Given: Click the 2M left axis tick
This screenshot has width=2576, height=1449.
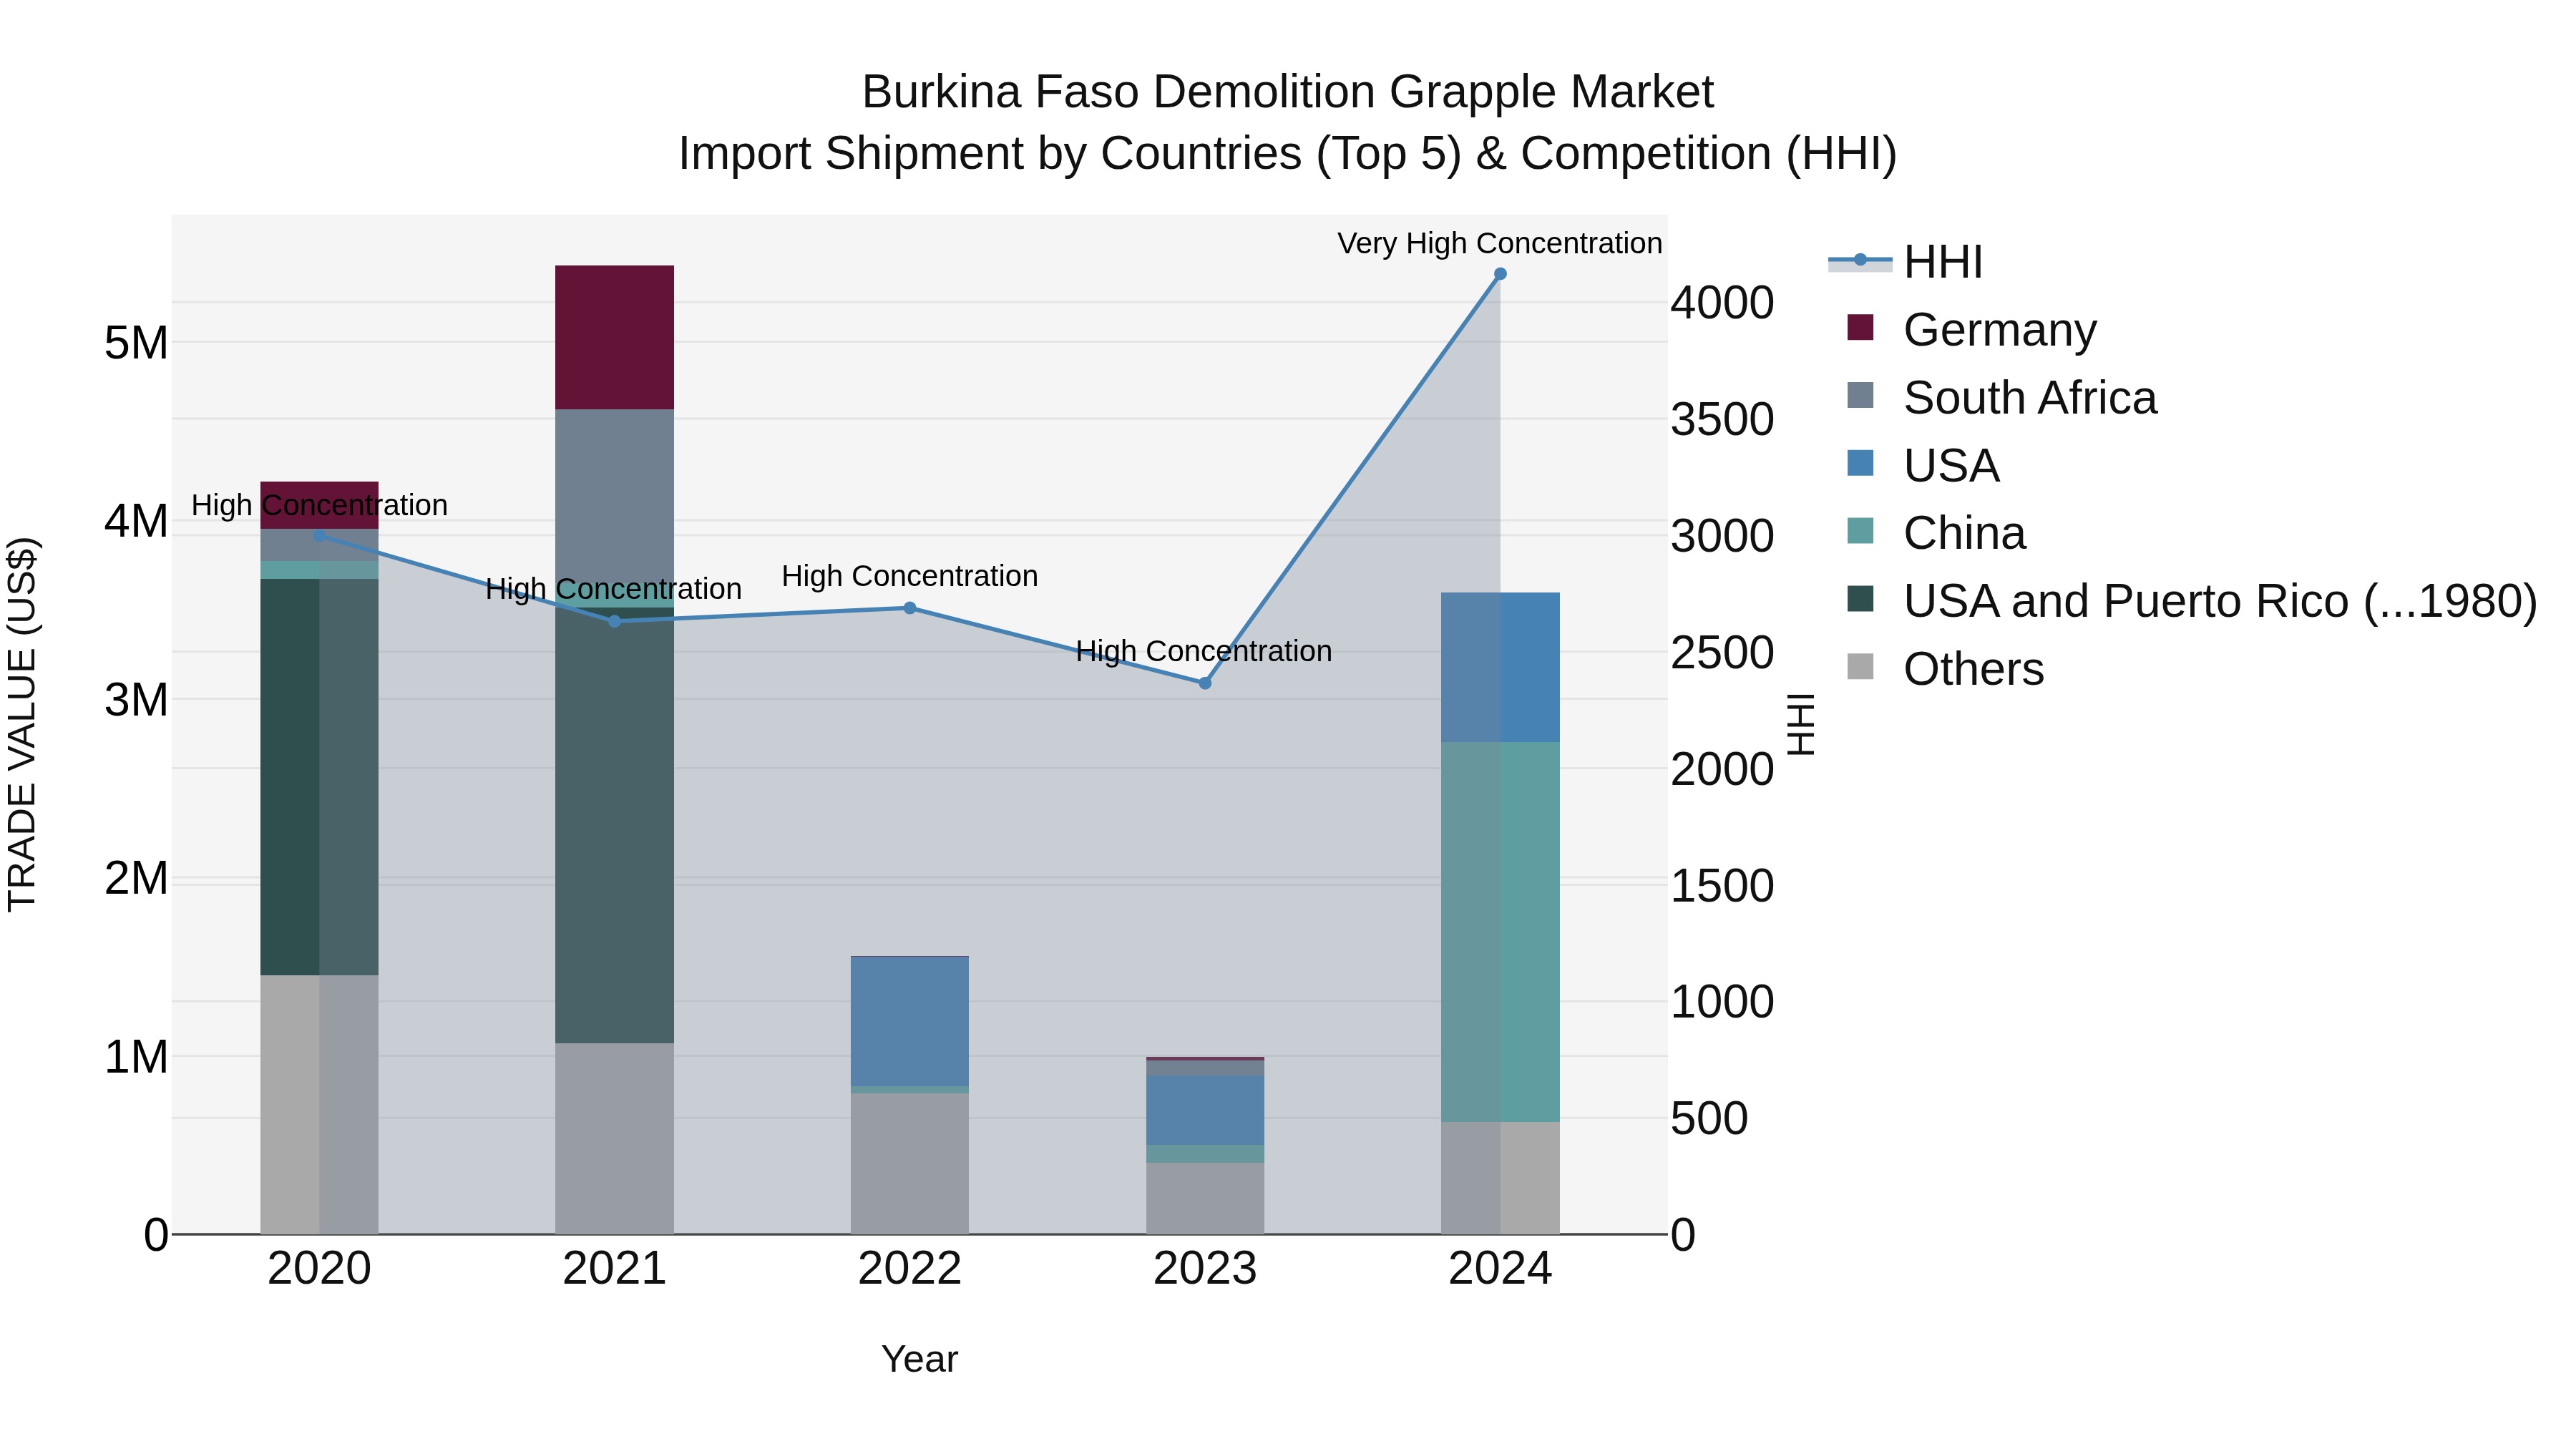Looking at the screenshot, I should pos(136,878).
